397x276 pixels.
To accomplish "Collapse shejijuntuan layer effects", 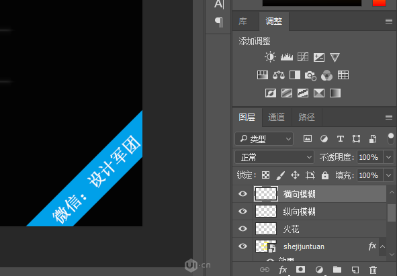I will (383, 246).
